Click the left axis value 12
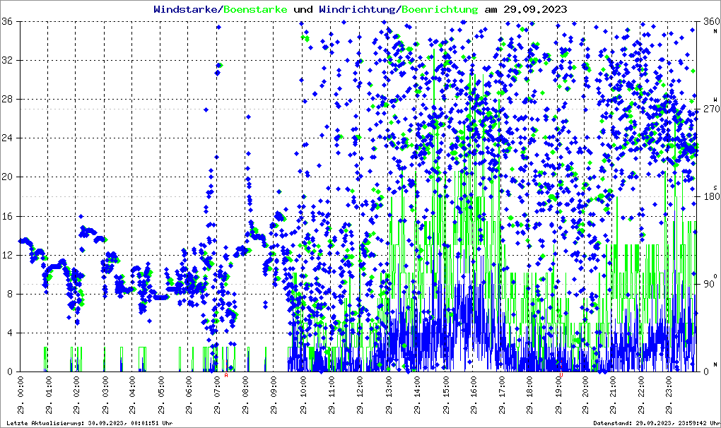The width and height of the screenshot is (721, 428). click(7, 255)
